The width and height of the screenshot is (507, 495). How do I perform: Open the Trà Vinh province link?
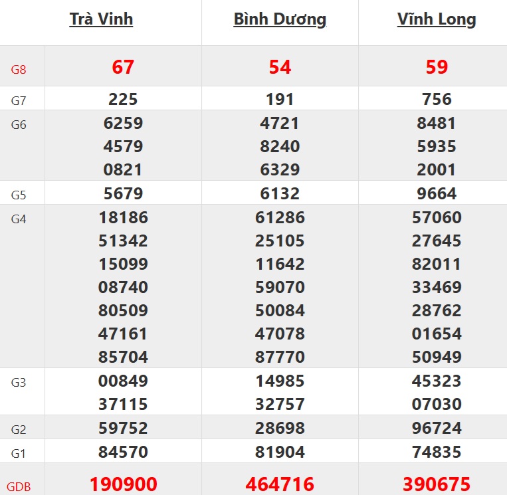click(x=101, y=19)
